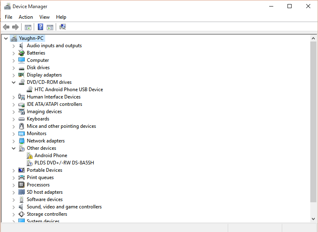Image resolution: width=318 pixels, height=232 pixels.
Task: Click the Network adapters icon
Action: (22, 141)
